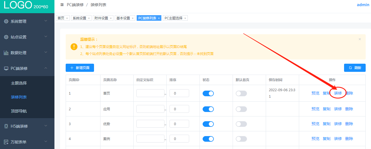Viewport: 371px width, 149px height.
Task: Click the H5端装修 phone icon
Action: (x=6, y=126)
